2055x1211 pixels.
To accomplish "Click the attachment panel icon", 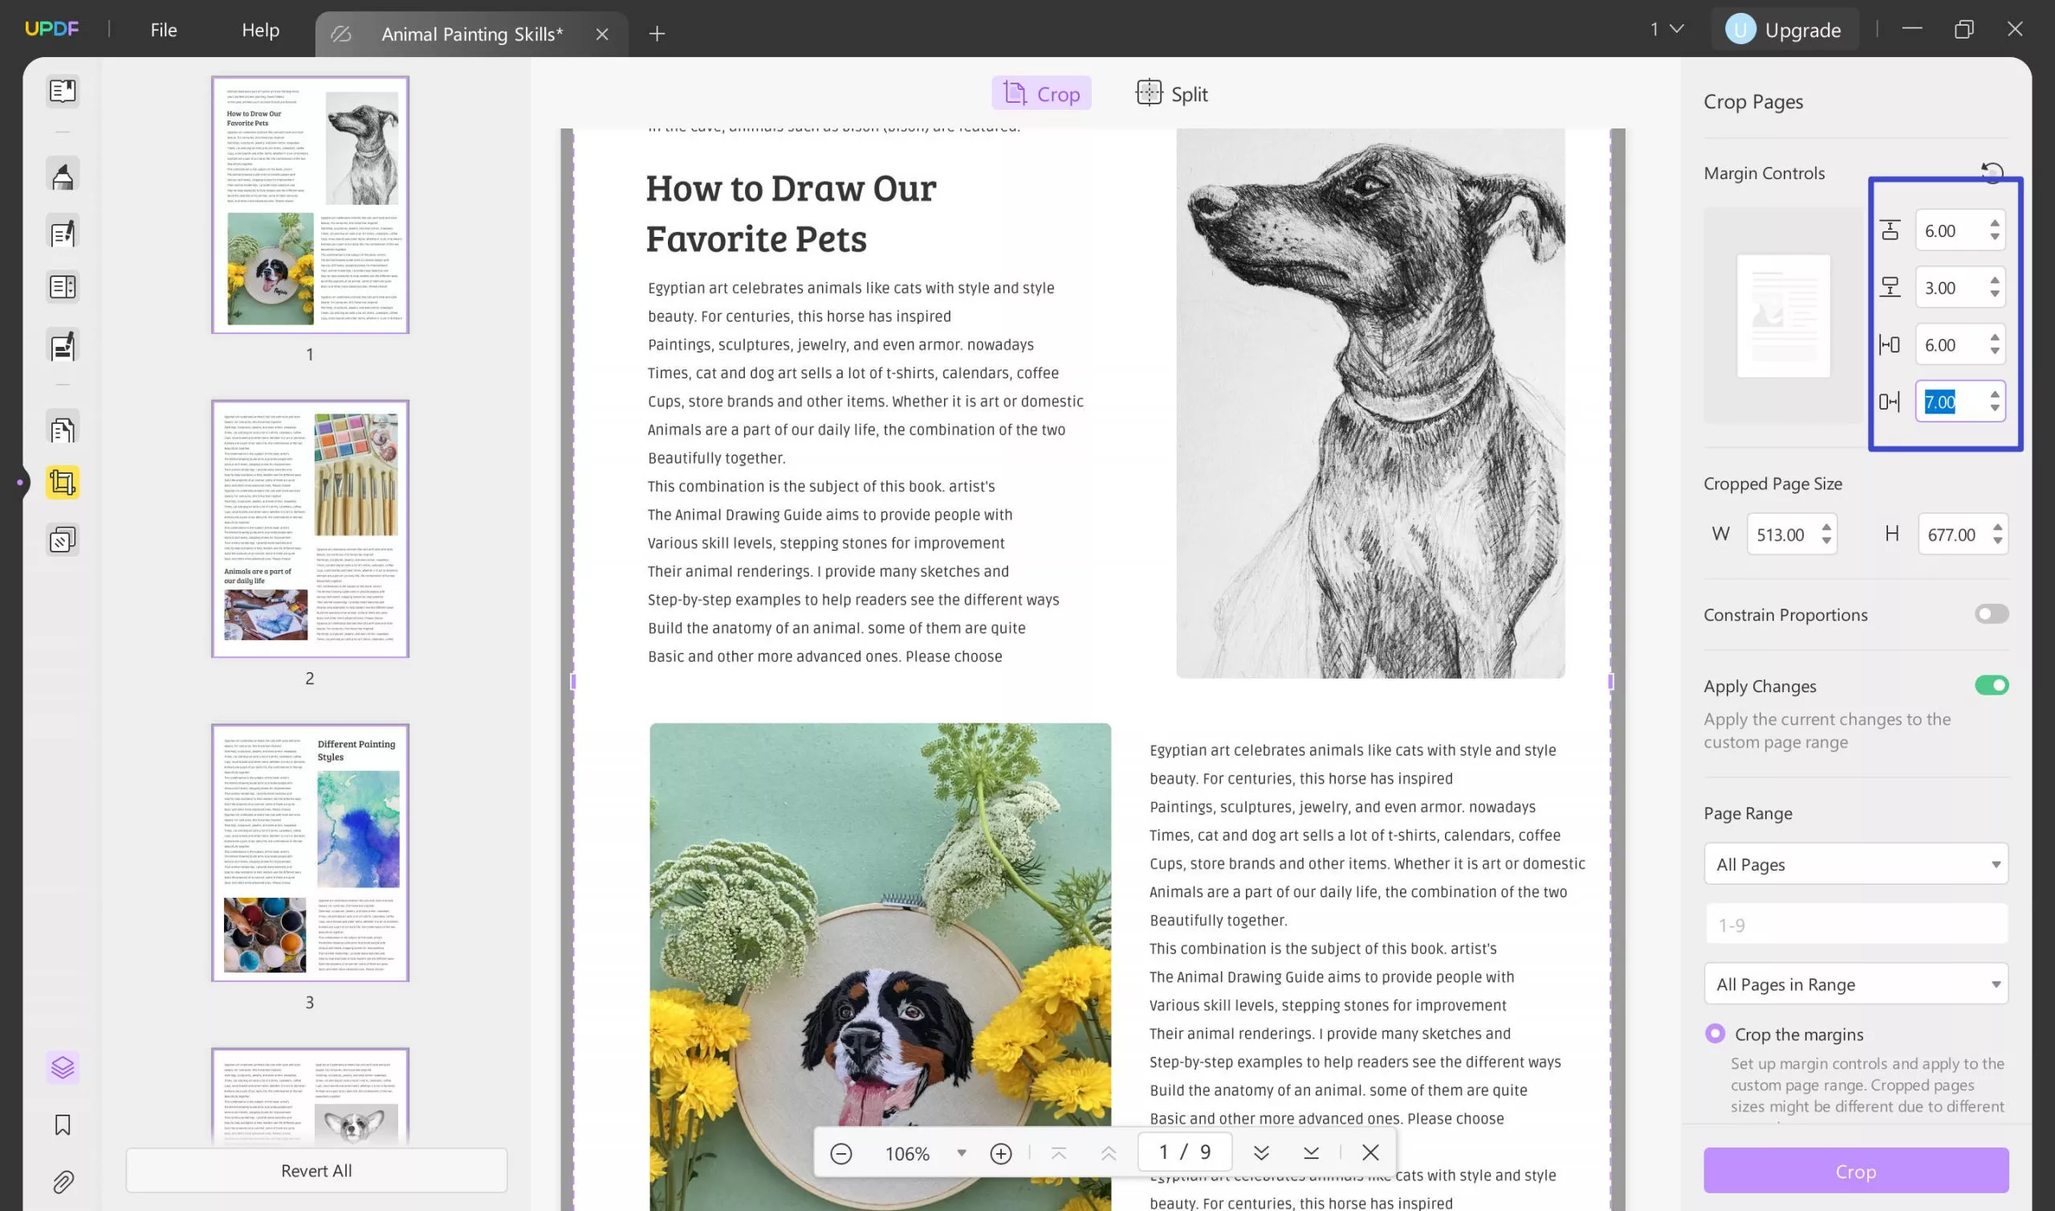I will [x=62, y=1182].
